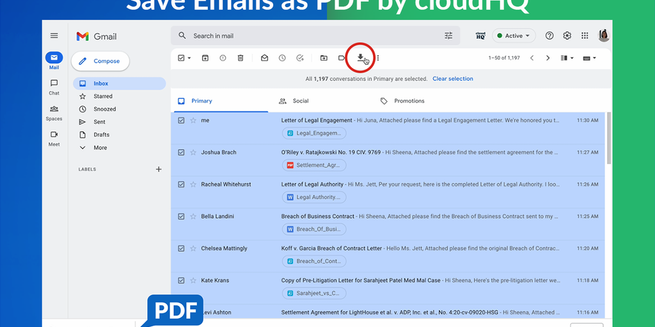Click the Archive icon in toolbar
Image resolution: width=655 pixels, height=327 pixels.
205,58
